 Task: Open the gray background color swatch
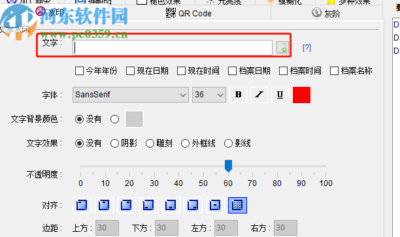(x=134, y=119)
